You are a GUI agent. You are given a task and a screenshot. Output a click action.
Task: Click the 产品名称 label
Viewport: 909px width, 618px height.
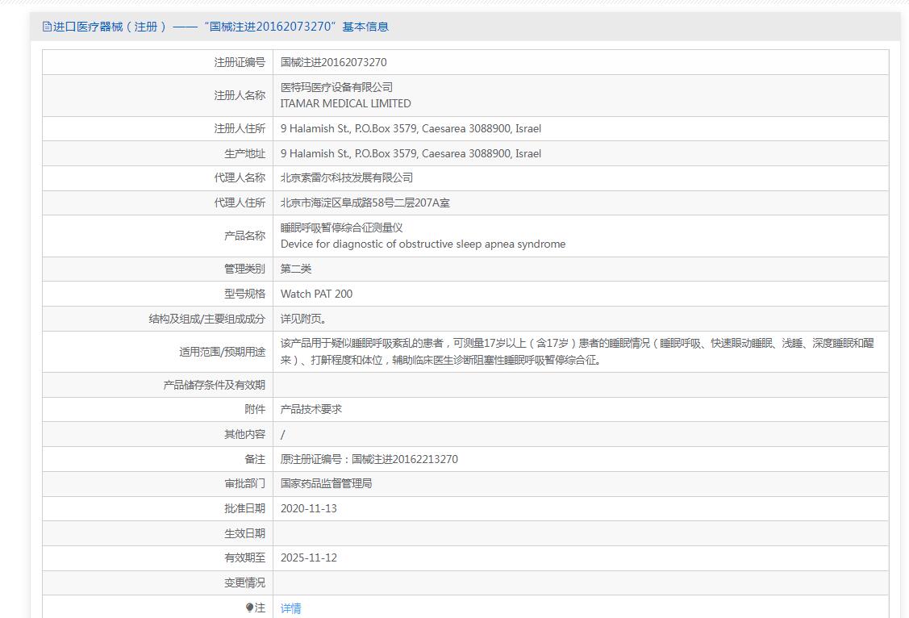point(244,236)
